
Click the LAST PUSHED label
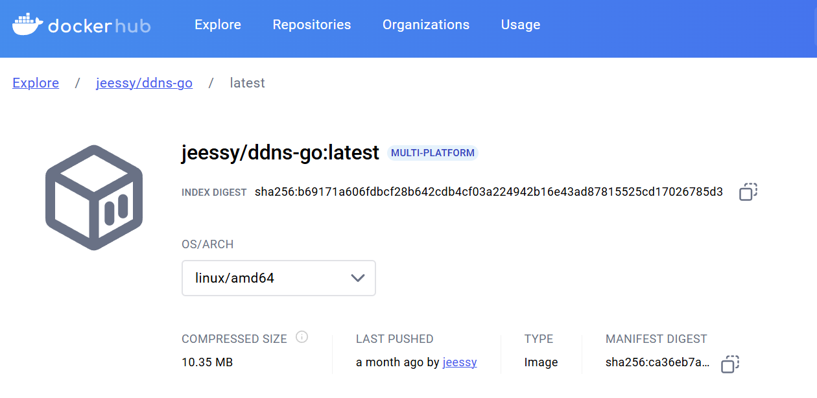395,339
